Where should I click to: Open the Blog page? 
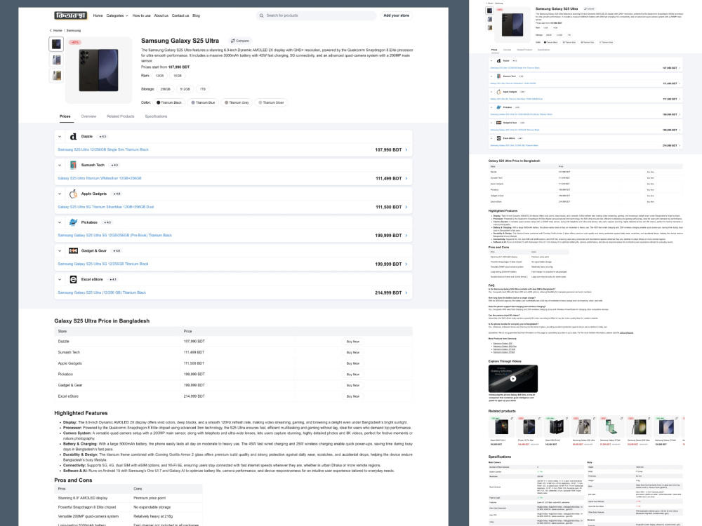click(x=196, y=15)
